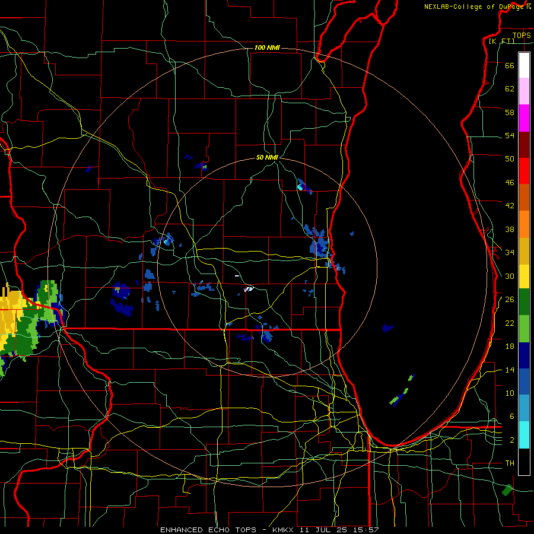Click the TOPS legend title

coord(522,35)
